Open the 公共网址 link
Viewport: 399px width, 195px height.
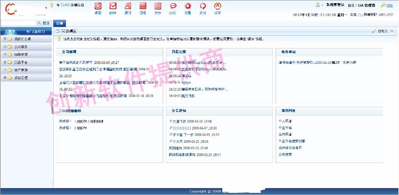pyautogui.click(x=285, y=134)
